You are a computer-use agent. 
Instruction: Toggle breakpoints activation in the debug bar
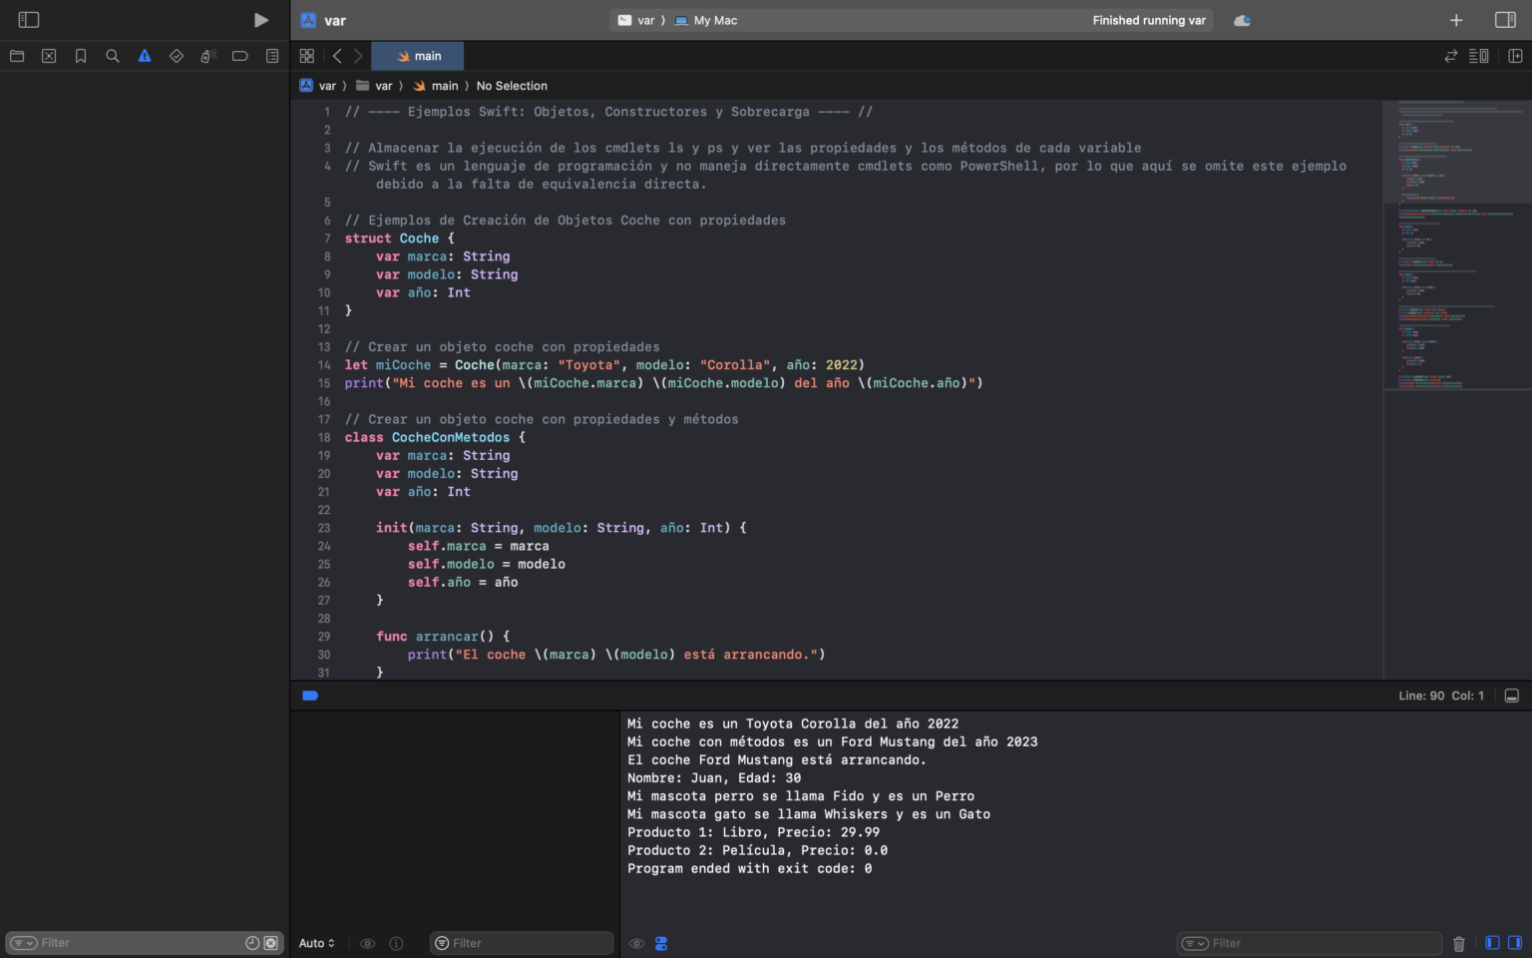click(x=310, y=696)
